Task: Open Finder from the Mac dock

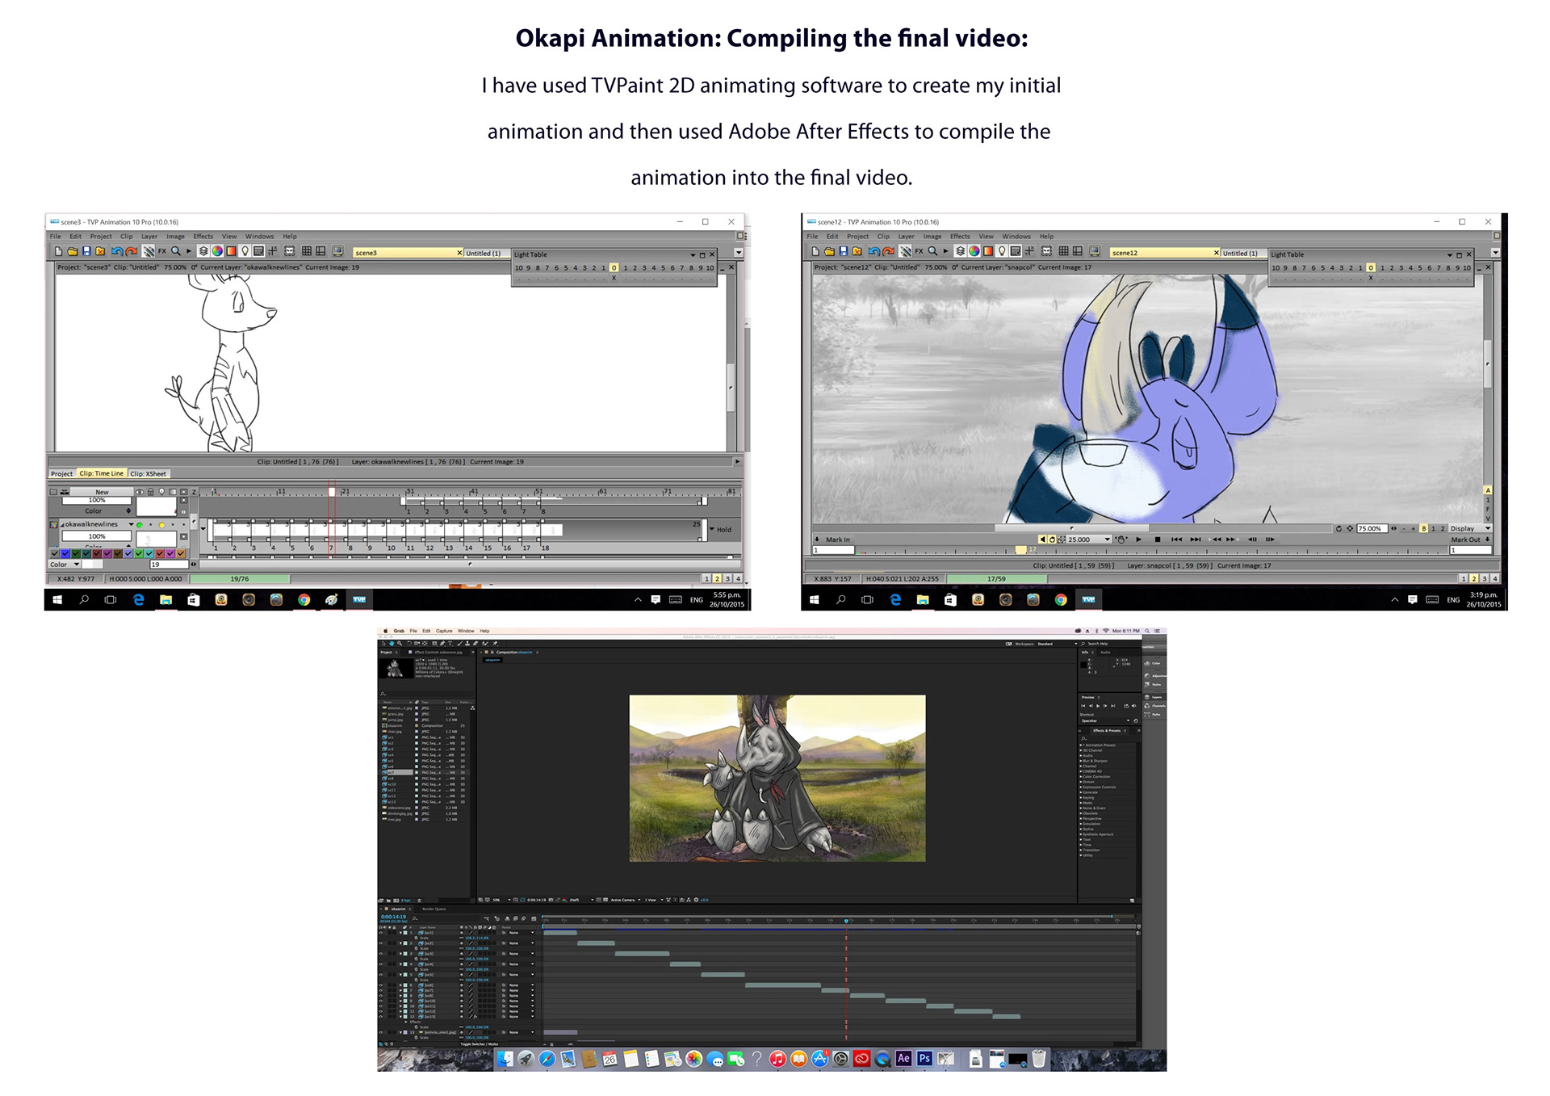Action: pos(505,1058)
